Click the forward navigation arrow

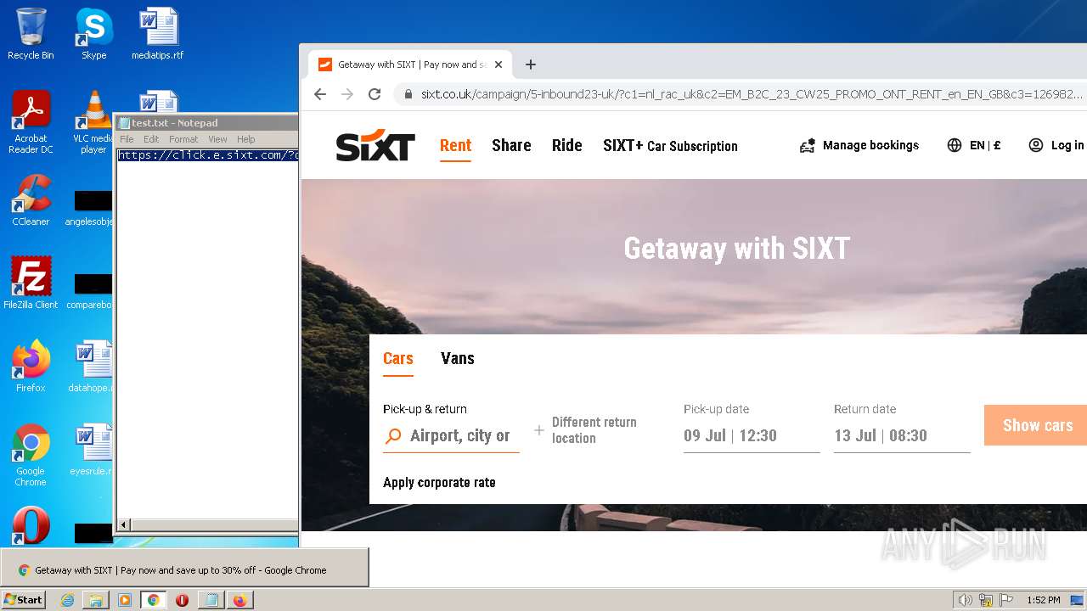pyautogui.click(x=347, y=94)
